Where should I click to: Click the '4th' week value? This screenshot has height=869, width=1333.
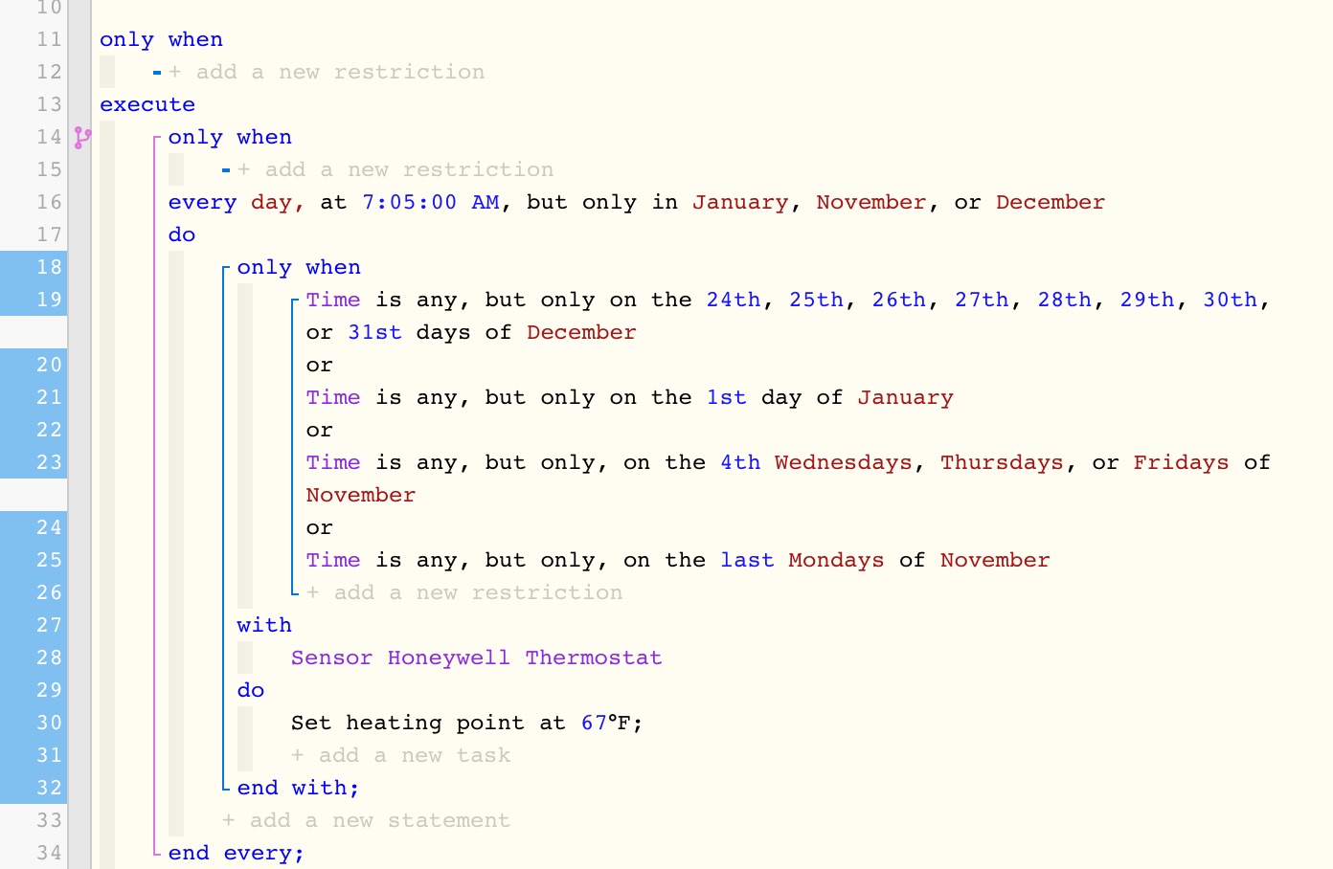point(740,462)
